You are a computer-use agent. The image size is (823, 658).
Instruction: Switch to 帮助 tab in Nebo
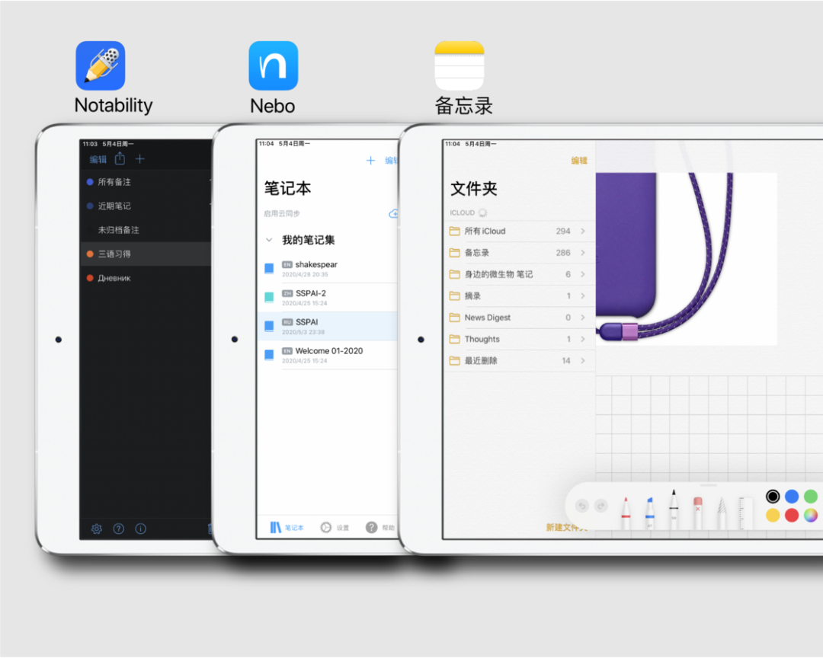[380, 527]
